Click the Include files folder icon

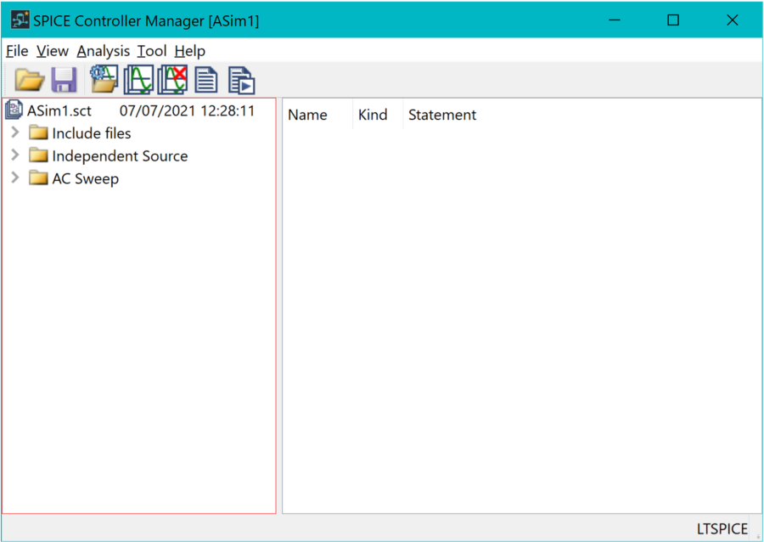click(x=38, y=133)
